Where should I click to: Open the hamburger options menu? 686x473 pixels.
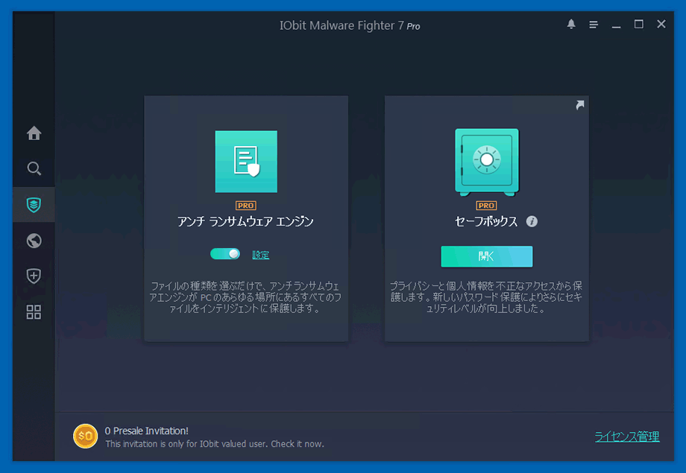pos(594,25)
